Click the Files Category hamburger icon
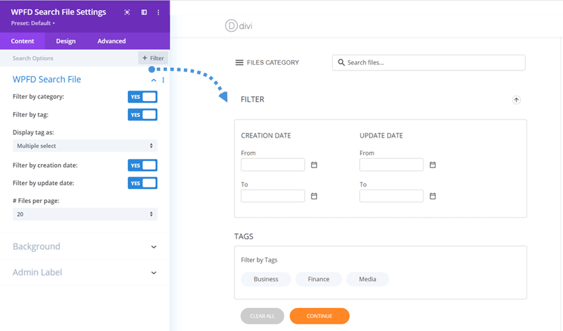This screenshot has width=563, height=331. click(x=239, y=62)
